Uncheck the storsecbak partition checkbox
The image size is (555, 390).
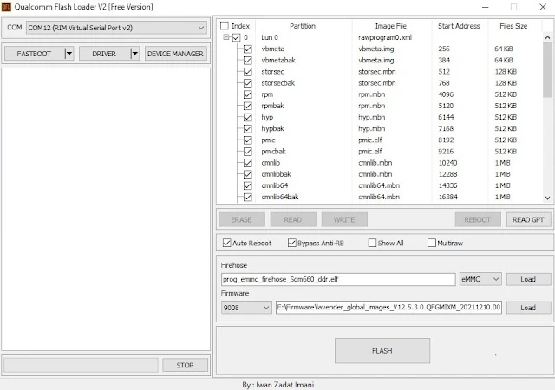248,83
